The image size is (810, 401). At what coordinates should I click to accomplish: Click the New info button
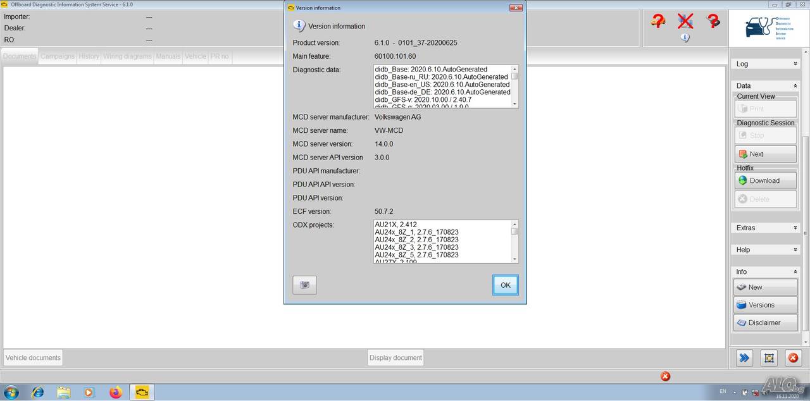766,287
